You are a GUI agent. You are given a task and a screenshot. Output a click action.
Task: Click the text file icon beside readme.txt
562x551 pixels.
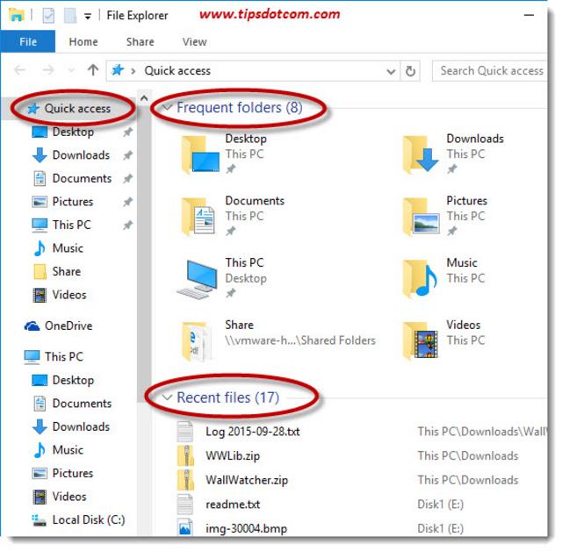click(x=185, y=504)
